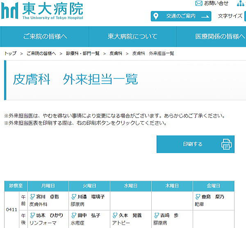Viewport: 246px width, 228px height.
Task: Click the stethoscope icon beside 久本 晃義
Action: click(115, 216)
